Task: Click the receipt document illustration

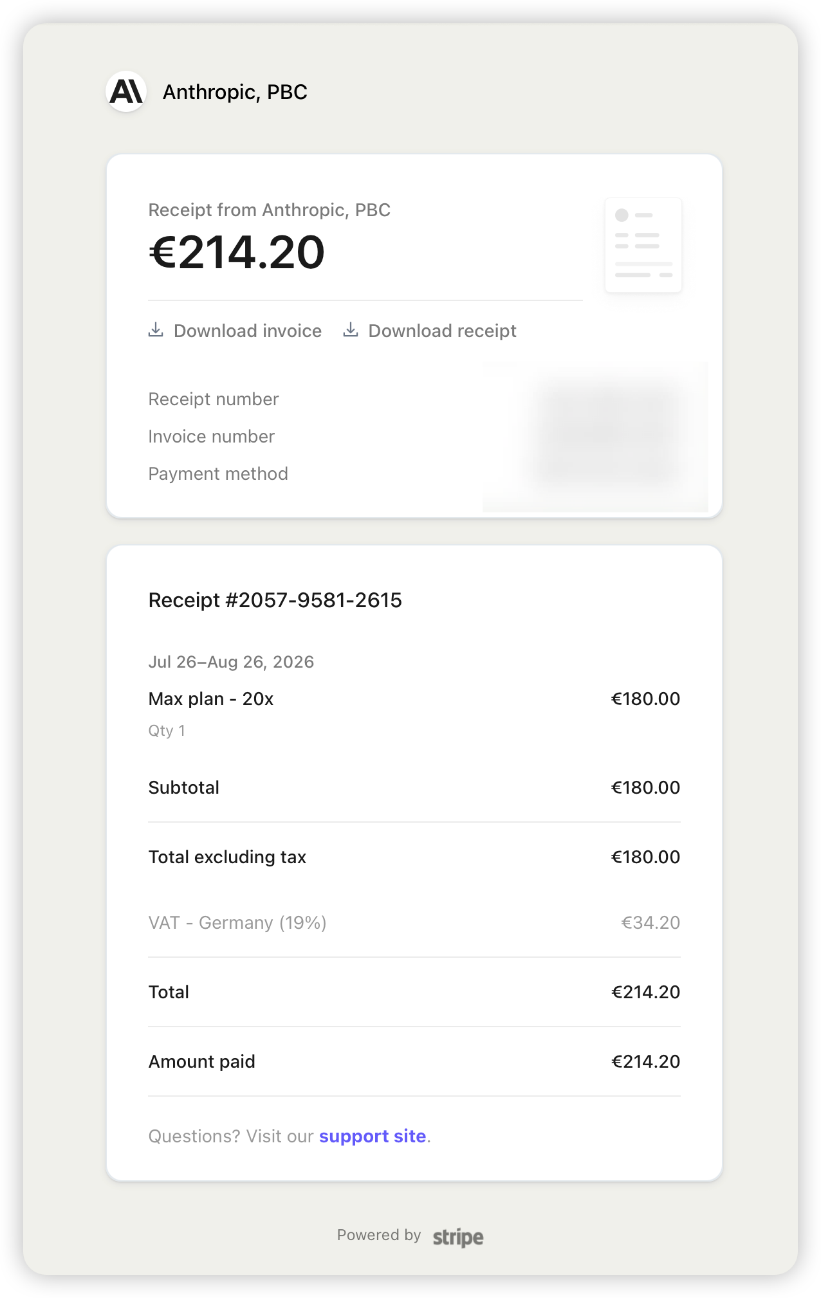Action: 643,245
